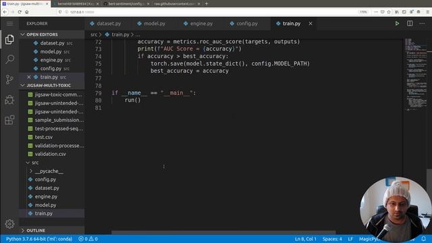Bookmark this page with star icon
The width and height of the screenshot is (432, 243).
pos(389,12)
